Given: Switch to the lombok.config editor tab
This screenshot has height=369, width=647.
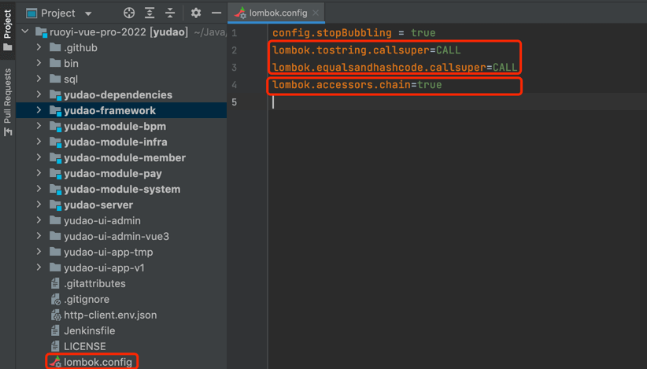Looking at the screenshot, I should coord(277,13).
